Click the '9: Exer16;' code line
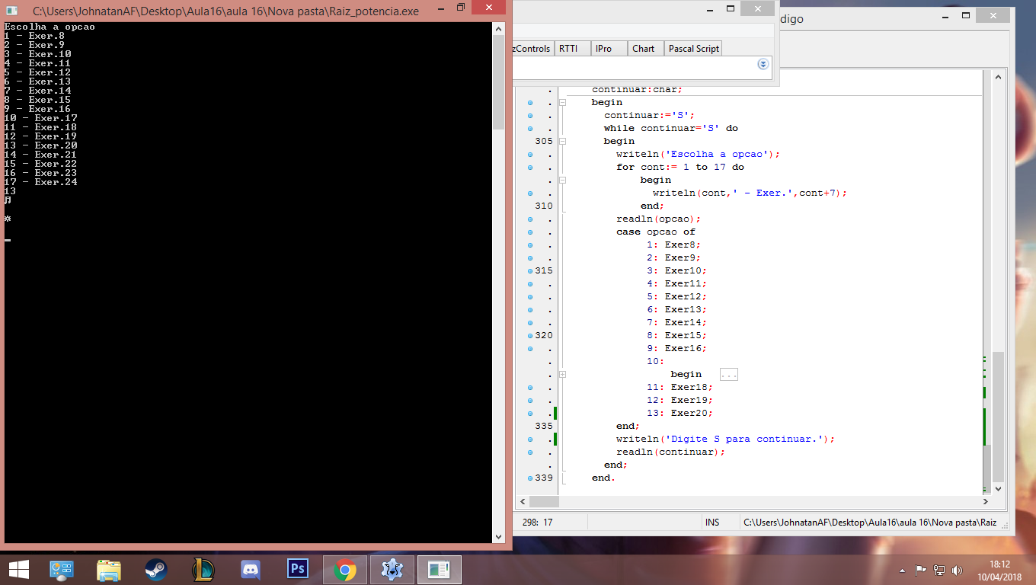This screenshot has width=1036, height=585. (676, 348)
